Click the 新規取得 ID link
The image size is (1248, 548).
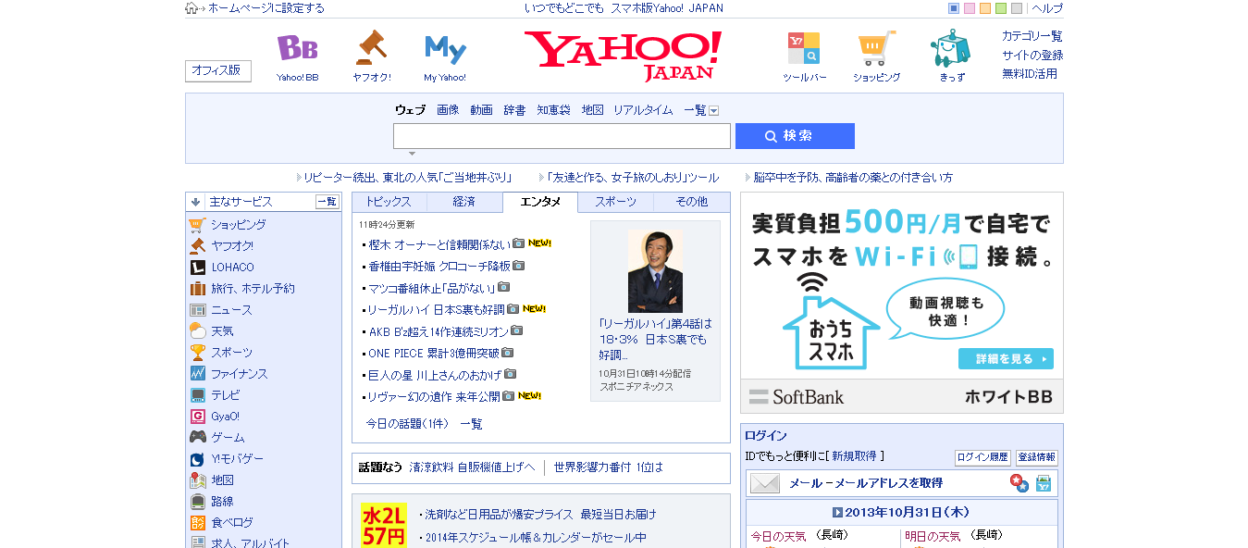click(x=854, y=456)
